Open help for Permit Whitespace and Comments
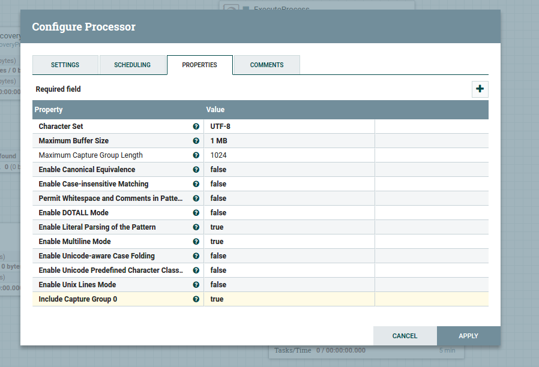This screenshot has width=539, height=367. tap(196, 198)
